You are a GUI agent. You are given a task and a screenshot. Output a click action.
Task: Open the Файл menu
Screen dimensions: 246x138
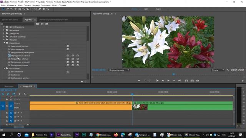(3, 5)
